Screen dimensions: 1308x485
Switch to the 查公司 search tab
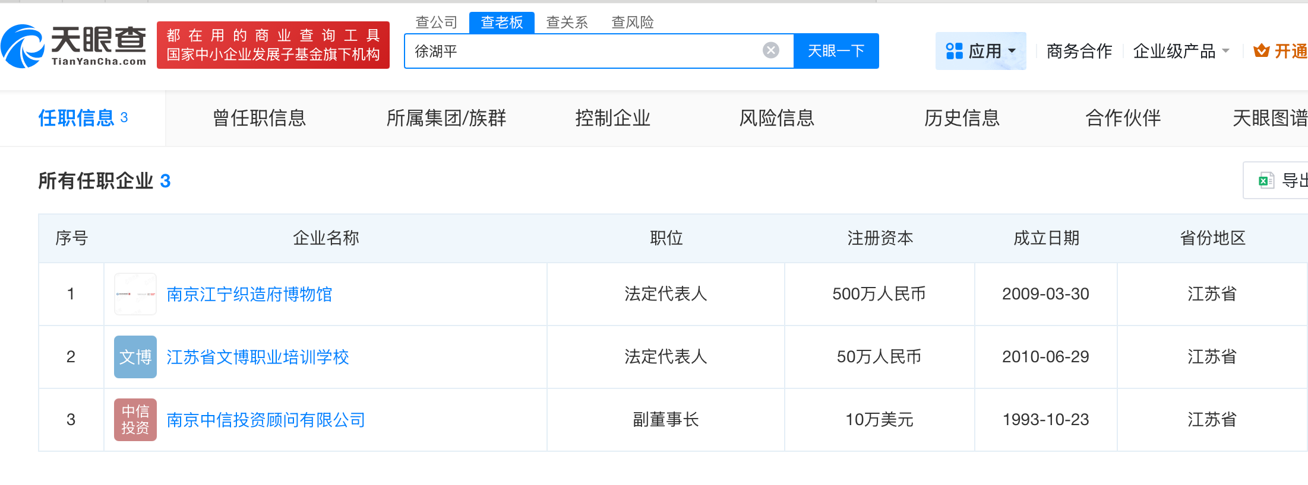[x=437, y=23]
